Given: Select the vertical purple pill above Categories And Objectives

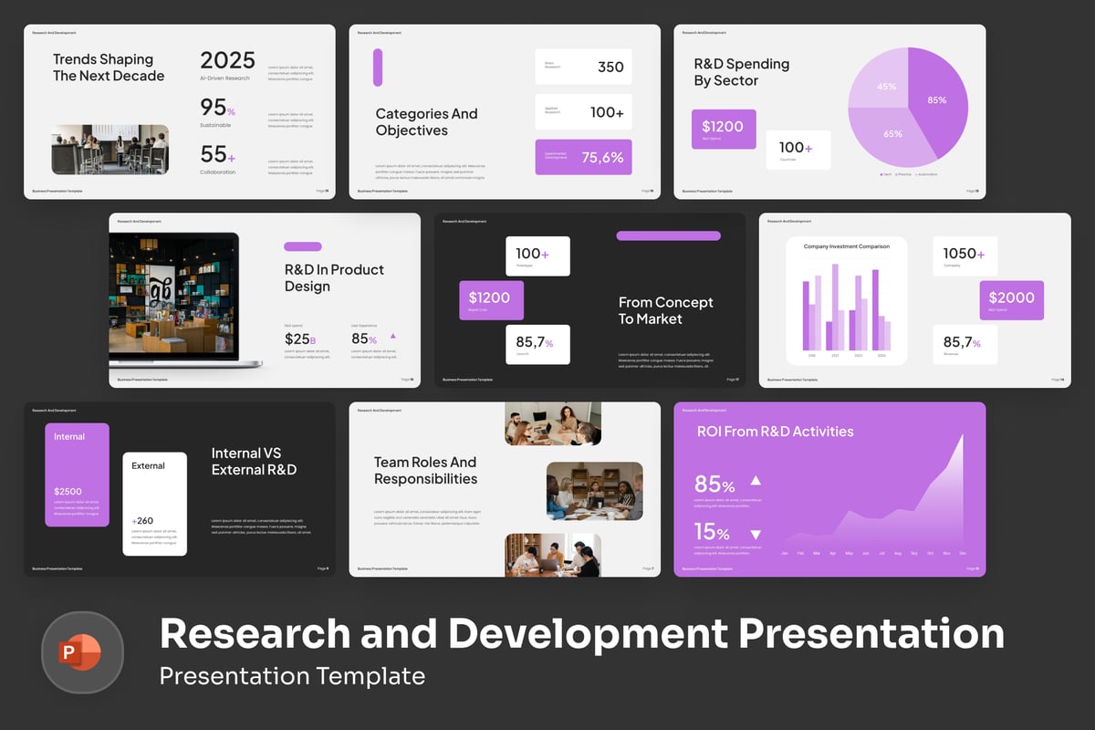Looking at the screenshot, I should tap(378, 68).
